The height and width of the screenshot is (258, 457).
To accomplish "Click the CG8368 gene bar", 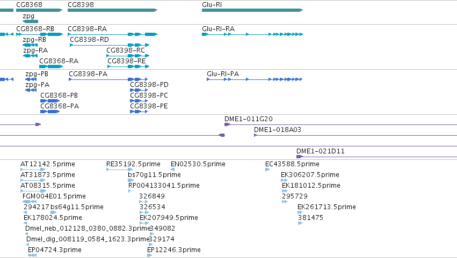I will point(39,10).
